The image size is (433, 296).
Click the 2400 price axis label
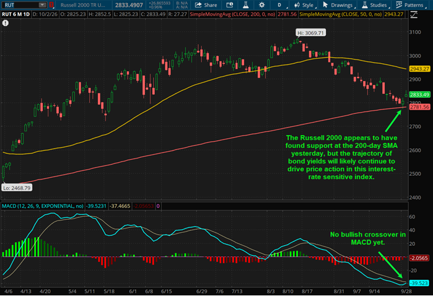415,198
